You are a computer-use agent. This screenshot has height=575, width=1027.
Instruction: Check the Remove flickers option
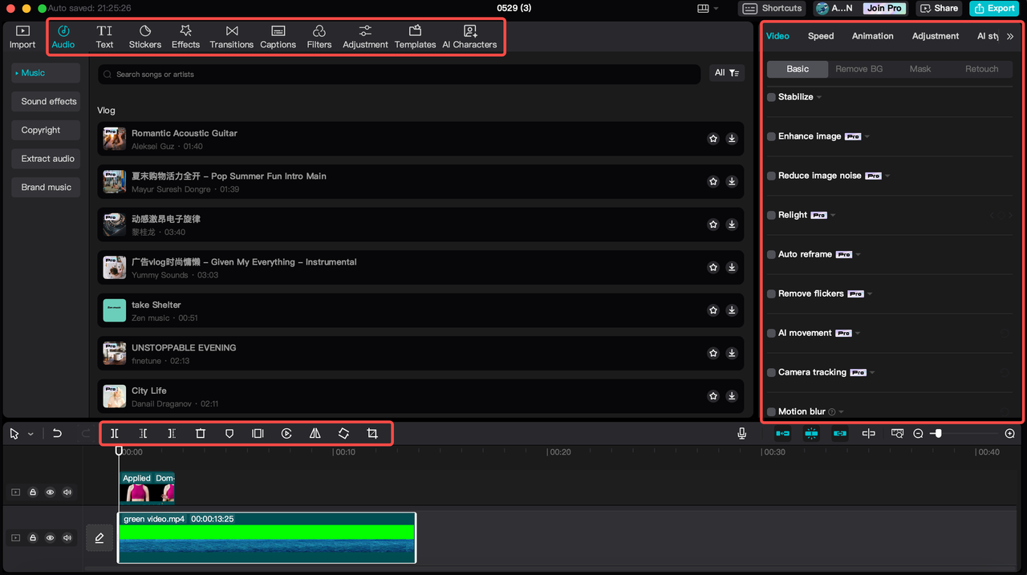(x=771, y=294)
